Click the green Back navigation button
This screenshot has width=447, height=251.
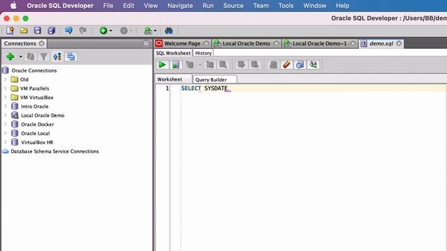pos(103,31)
